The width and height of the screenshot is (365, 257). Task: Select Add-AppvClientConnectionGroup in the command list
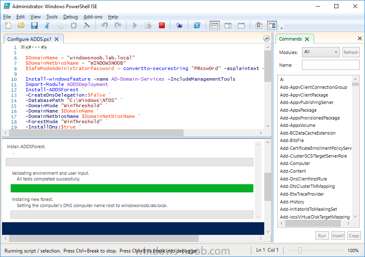(x=313, y=87)
